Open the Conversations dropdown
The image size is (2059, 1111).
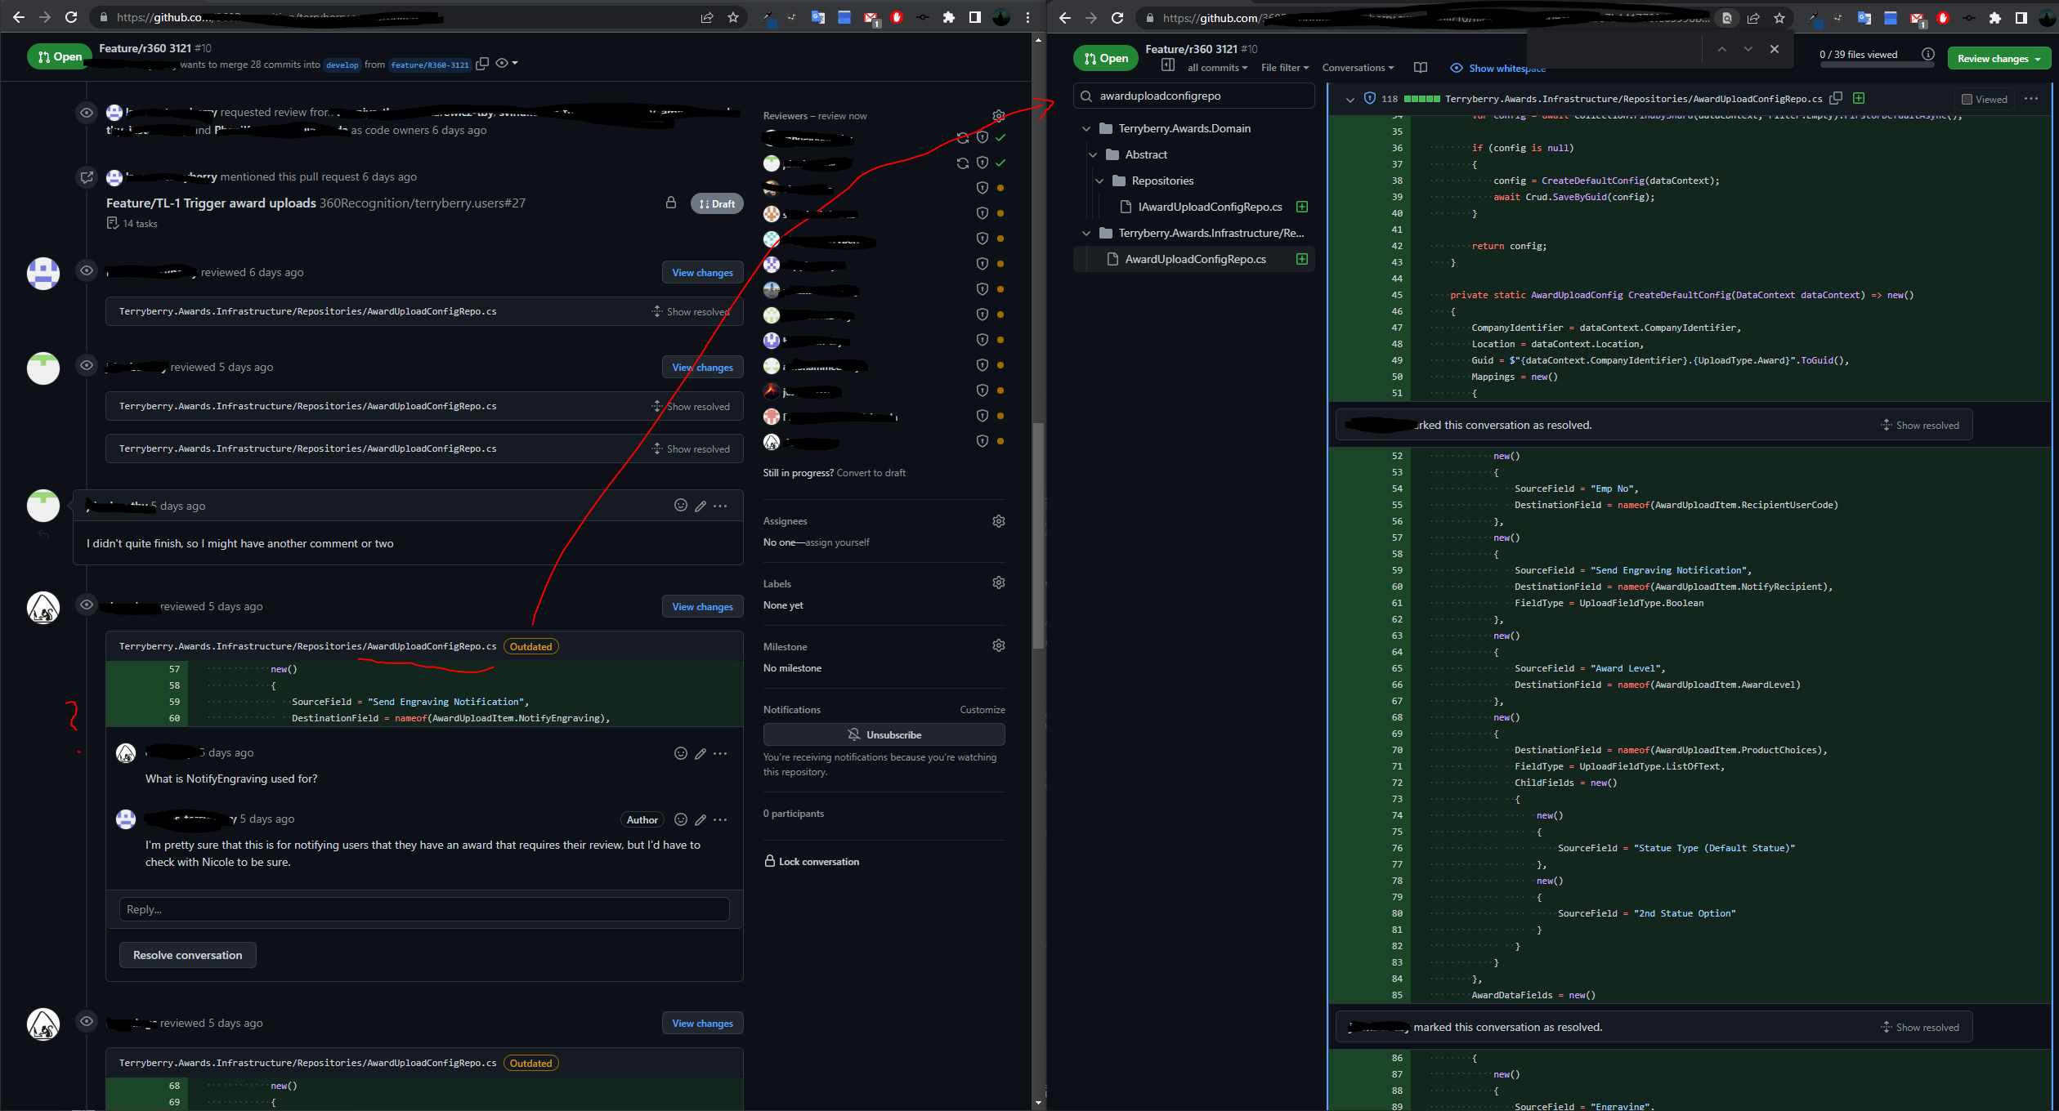(1358, 68)
